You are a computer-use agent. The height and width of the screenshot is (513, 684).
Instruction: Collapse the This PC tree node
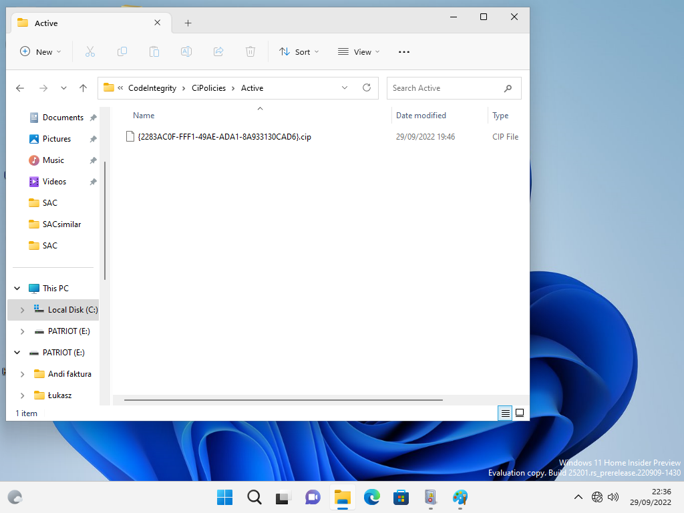coord(17,289)
